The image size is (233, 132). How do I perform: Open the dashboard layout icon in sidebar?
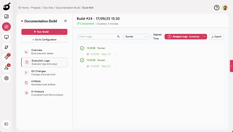6,17
